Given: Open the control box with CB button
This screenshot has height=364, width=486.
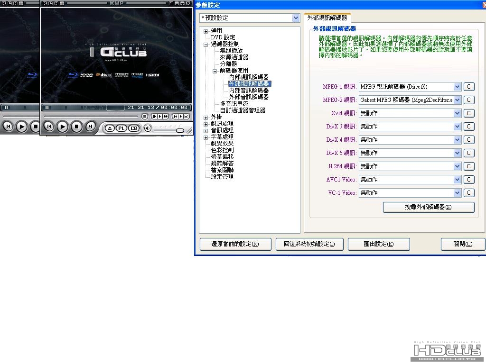Looking at the screenshot, I should coord(133,128).
